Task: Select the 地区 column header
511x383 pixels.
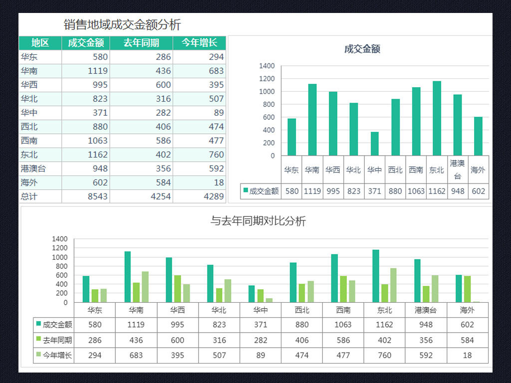Action: click(x=40, y=43)
